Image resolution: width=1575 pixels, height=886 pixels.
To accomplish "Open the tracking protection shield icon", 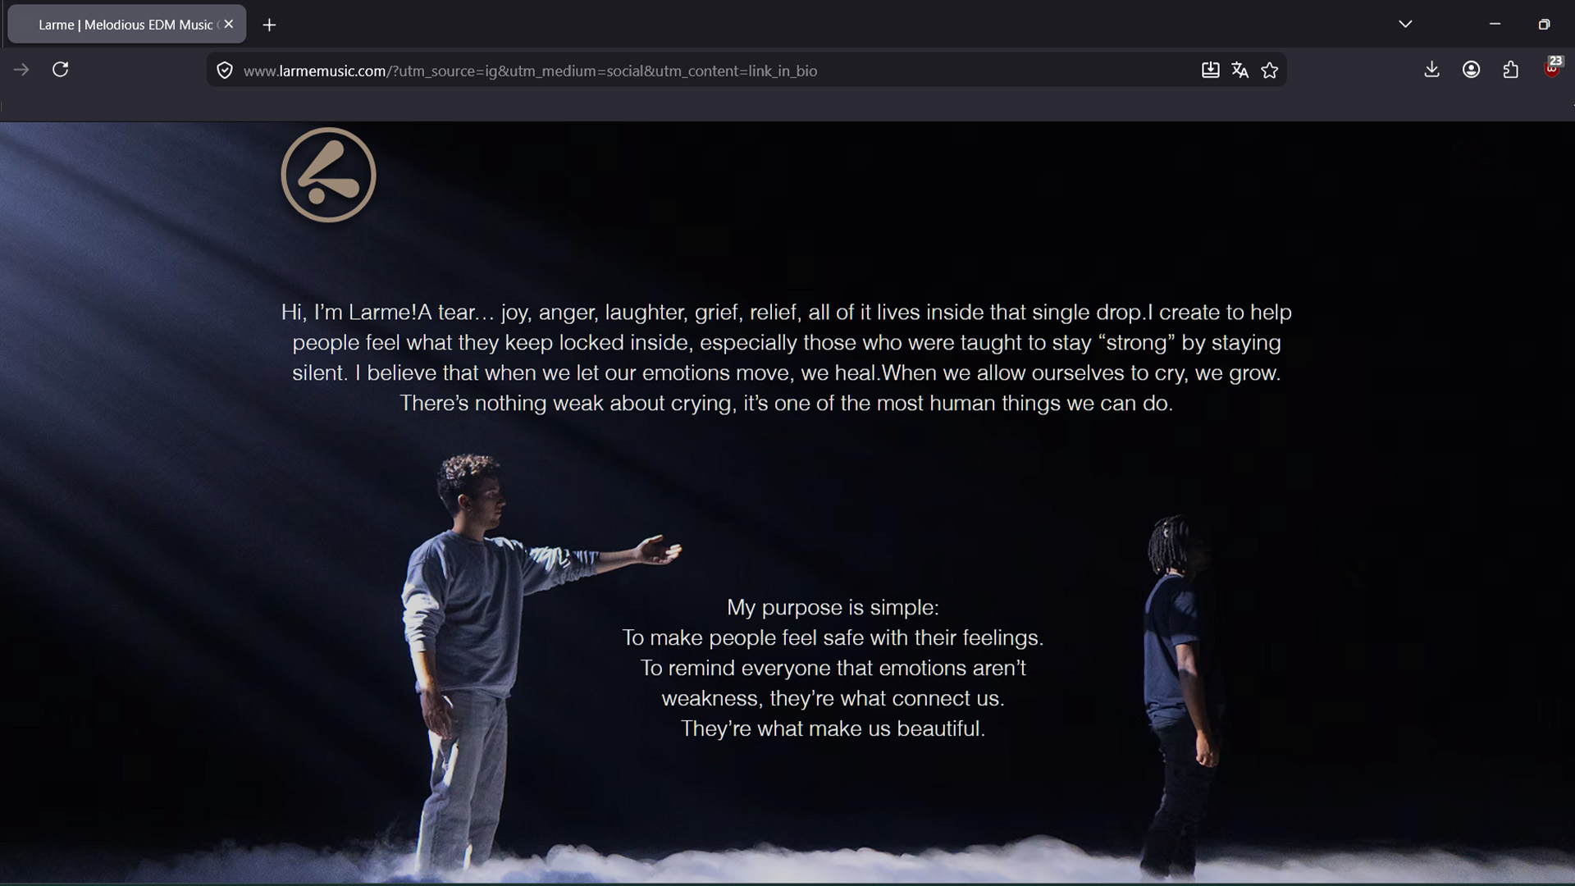I will [x=224, y=71].
